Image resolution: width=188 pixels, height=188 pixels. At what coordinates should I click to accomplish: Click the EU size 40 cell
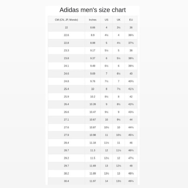tap(131, 74)
